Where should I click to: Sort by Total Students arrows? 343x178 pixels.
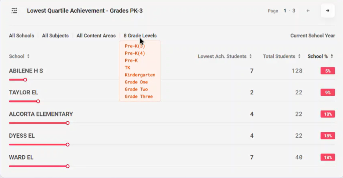[299, 56]
